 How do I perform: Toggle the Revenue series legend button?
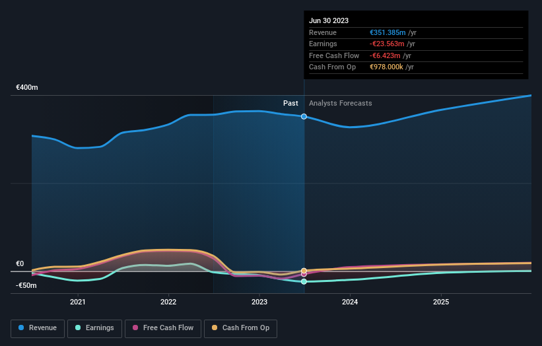(38, 328)
